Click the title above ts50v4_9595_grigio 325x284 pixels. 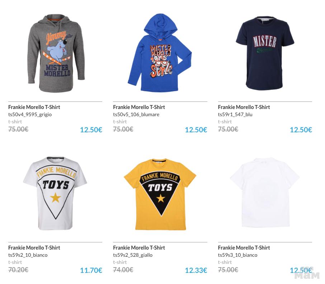pyautogui.click(x=34, y=107)
